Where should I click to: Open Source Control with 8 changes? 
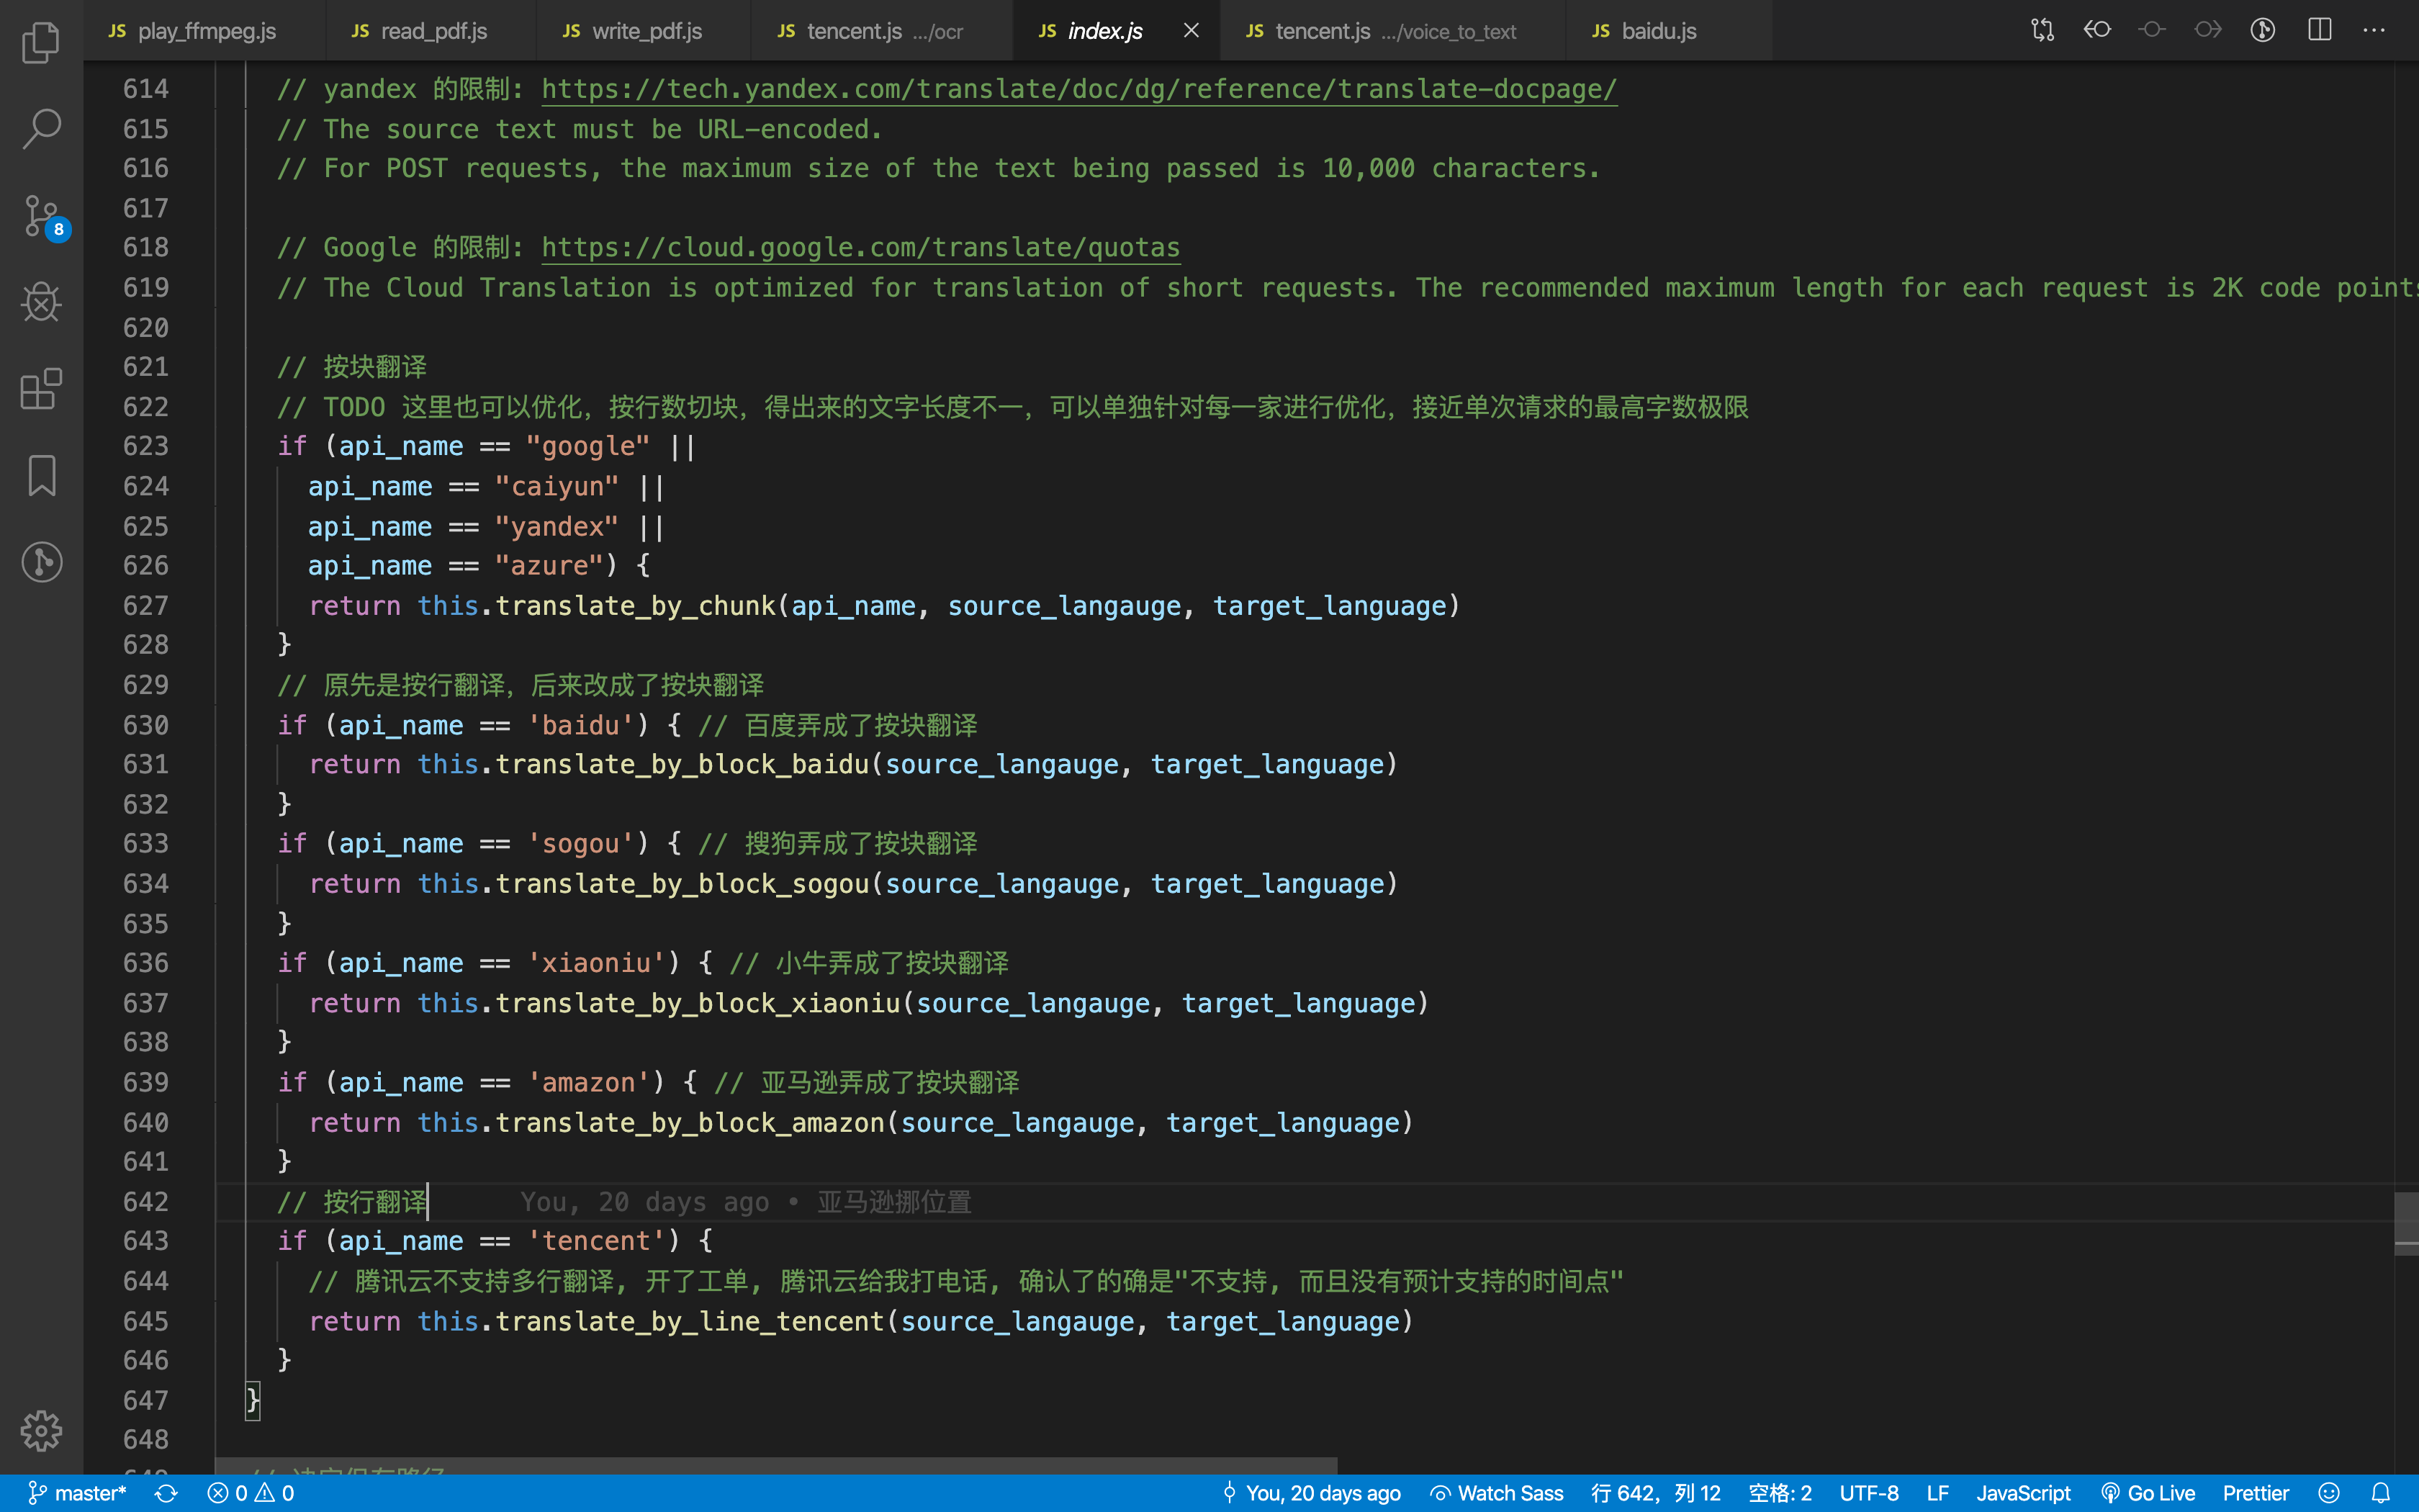click(41, 215)
